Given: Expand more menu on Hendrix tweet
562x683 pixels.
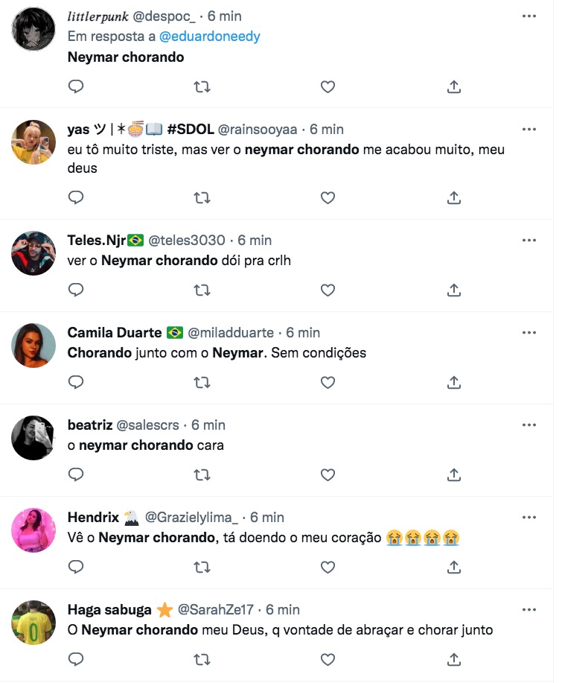Looking at the screenshot, I should (x=529, y=517).
